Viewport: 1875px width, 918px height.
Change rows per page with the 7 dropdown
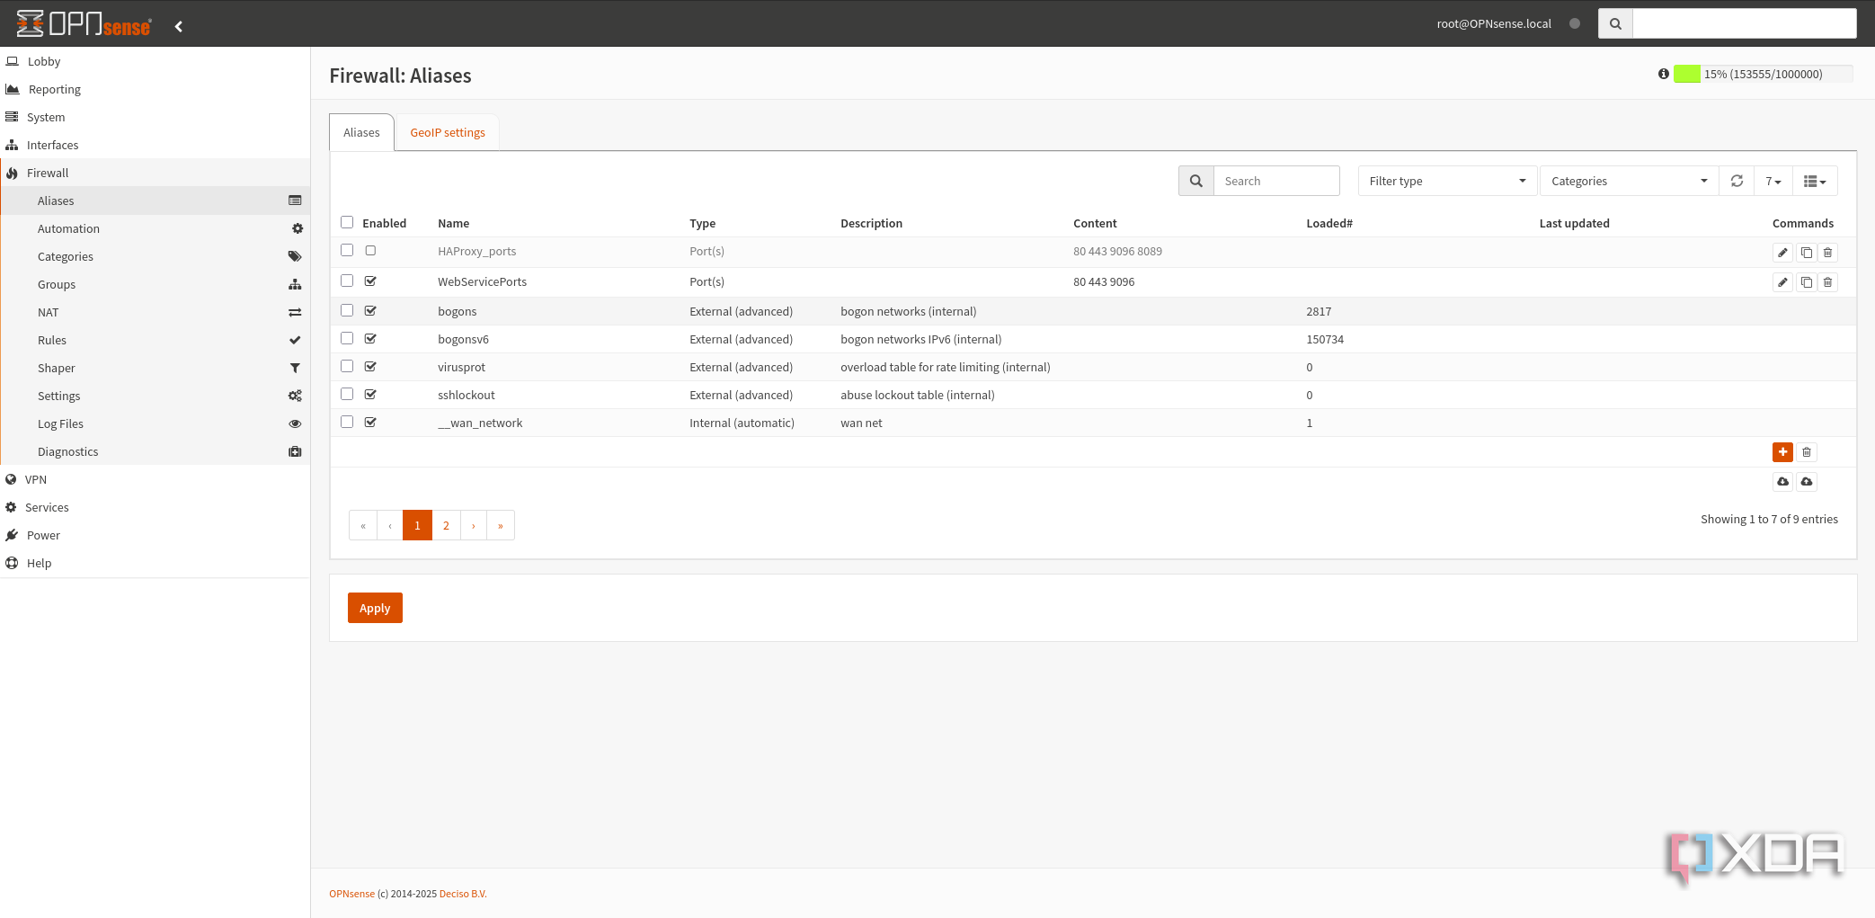[x=1772, y=181]
